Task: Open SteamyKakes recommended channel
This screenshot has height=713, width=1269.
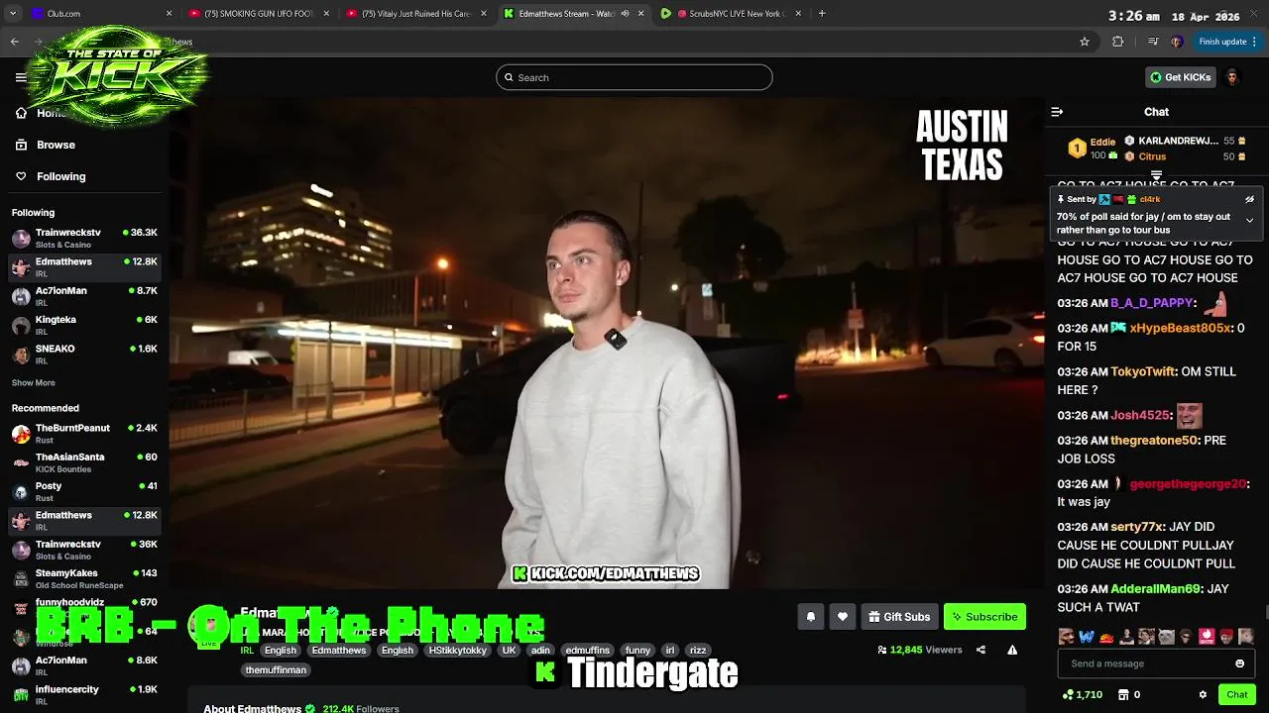Action: pyautogui.click(x=84, y=578)
